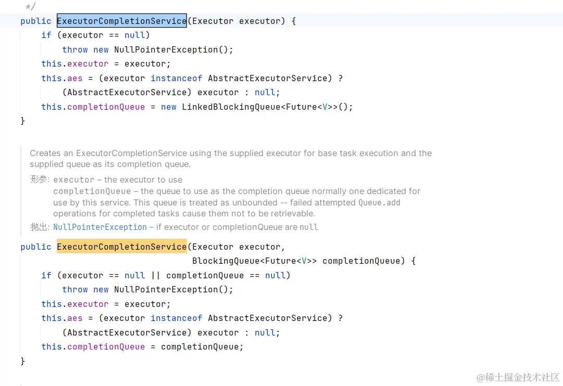Viewport: 563px width, 386px height.
Task: Click the completionQueue parameter in the second constructor's signature
Action: (363, 261)
